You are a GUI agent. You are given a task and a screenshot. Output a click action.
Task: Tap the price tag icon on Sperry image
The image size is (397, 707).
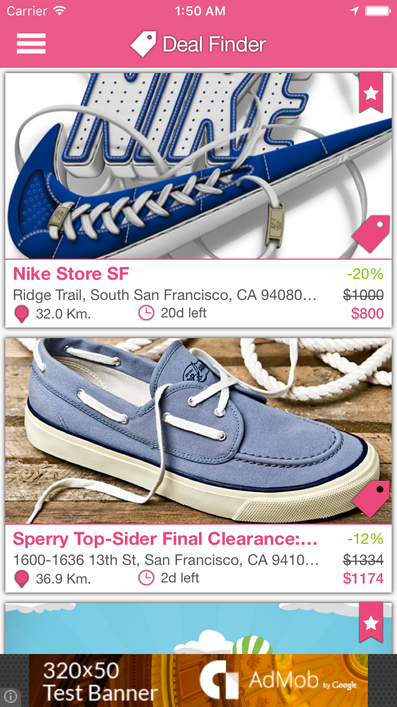pyautogui.click(x=371, y=499)
